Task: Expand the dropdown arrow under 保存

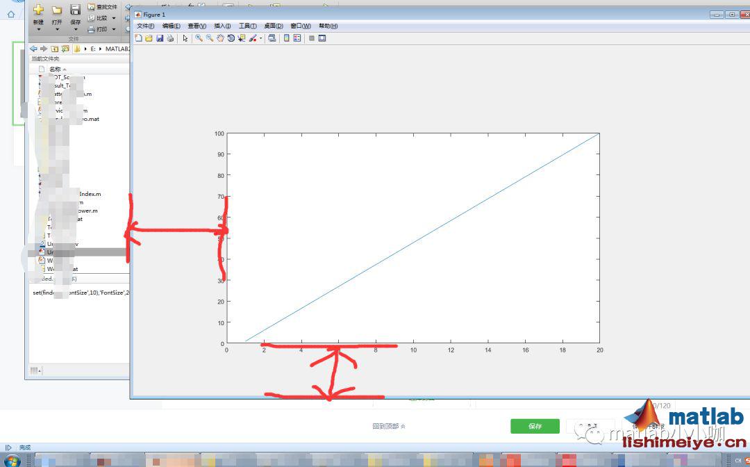Action: pyautogui.click(x=76, y=29)
